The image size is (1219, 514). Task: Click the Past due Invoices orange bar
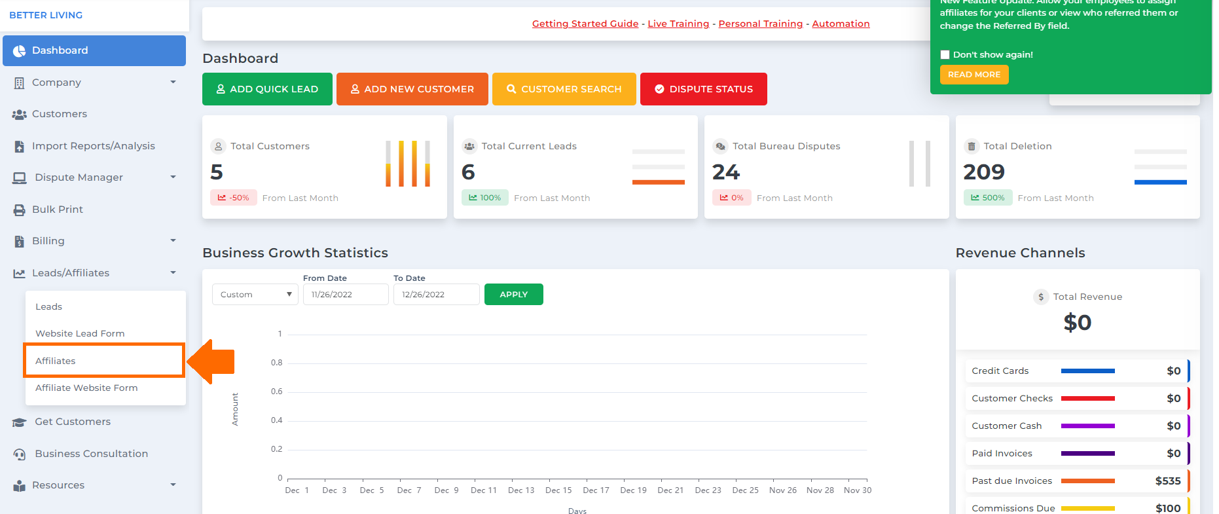(x=1088, y=481)
